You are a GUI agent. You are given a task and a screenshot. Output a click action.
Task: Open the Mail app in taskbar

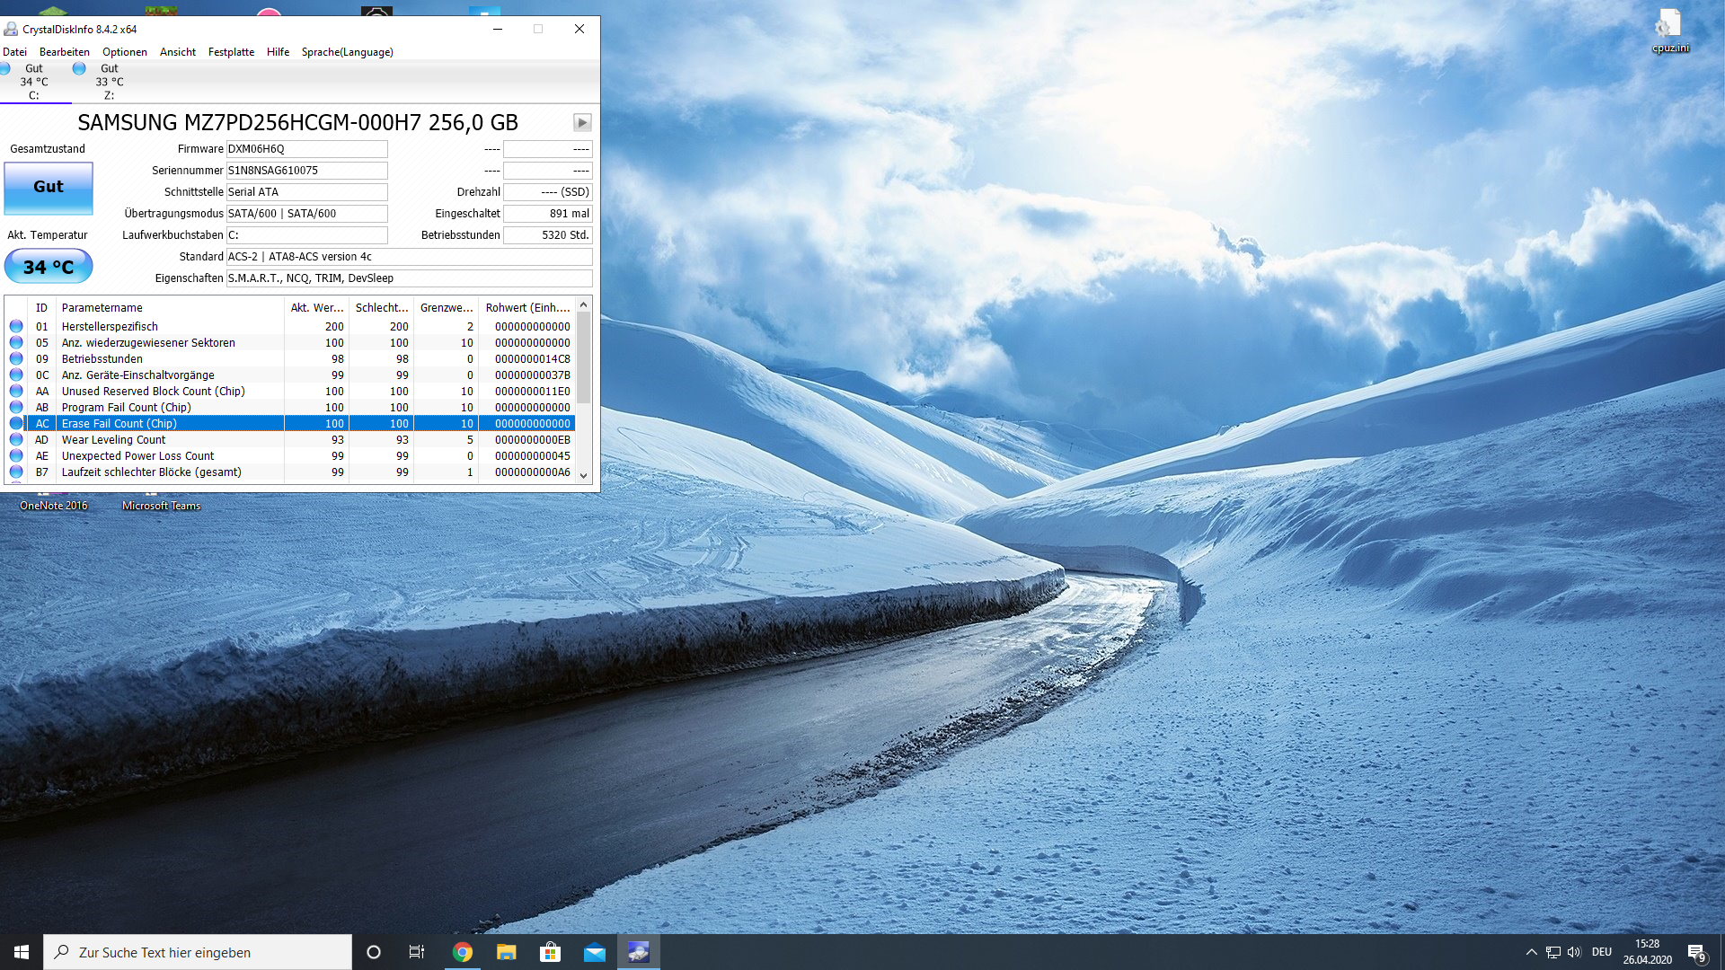594,952
